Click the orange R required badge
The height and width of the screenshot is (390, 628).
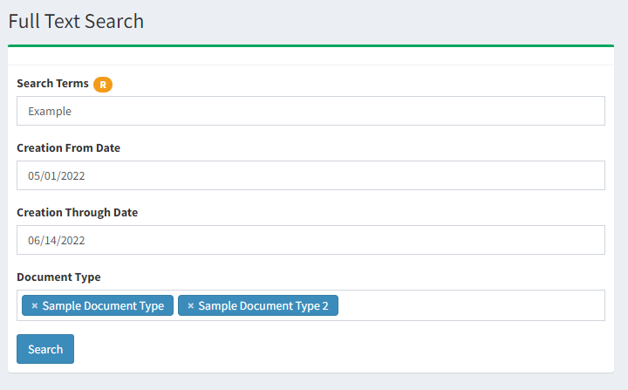103,84
